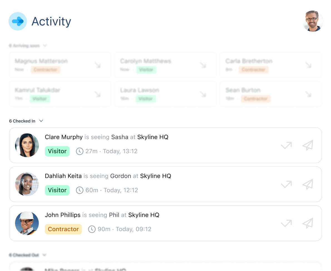Open the user profile avatar menu
331x271 pixels.
pyautogui.click(x=313, y=21)
